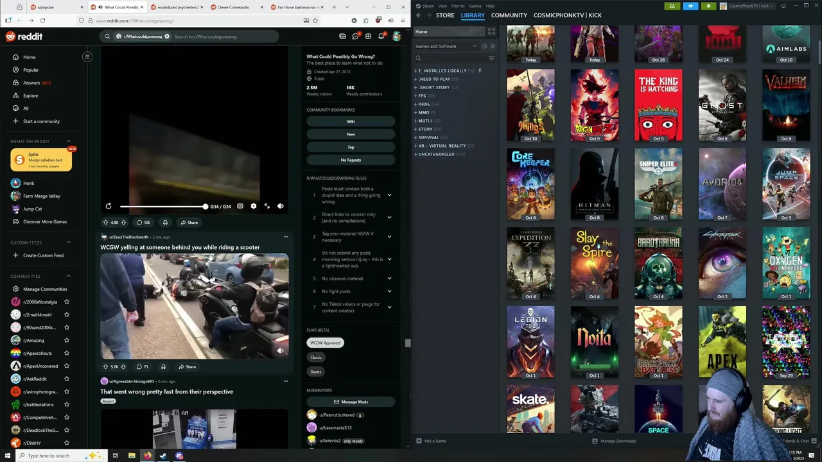The height and width of the screenshot is (462, 822).
Task: Open the 73 comments on the scooter post
Action: tap(143, 367)
